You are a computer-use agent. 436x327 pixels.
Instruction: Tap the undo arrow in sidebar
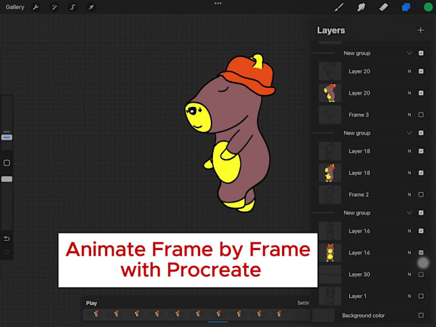click(6, 239)
